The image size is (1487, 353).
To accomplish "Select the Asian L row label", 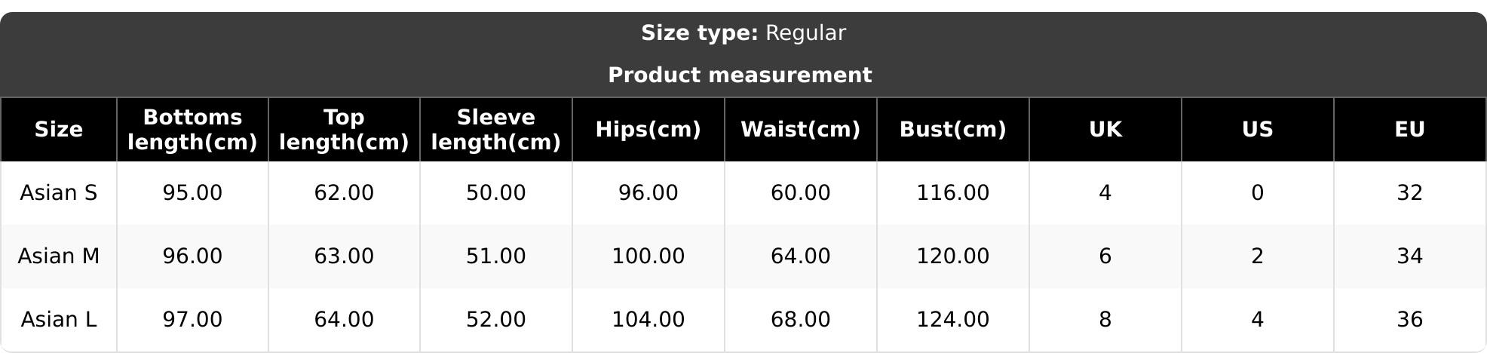I will click(x=59, y=320).
